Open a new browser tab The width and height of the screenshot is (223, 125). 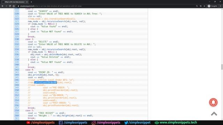coord(31,2)
